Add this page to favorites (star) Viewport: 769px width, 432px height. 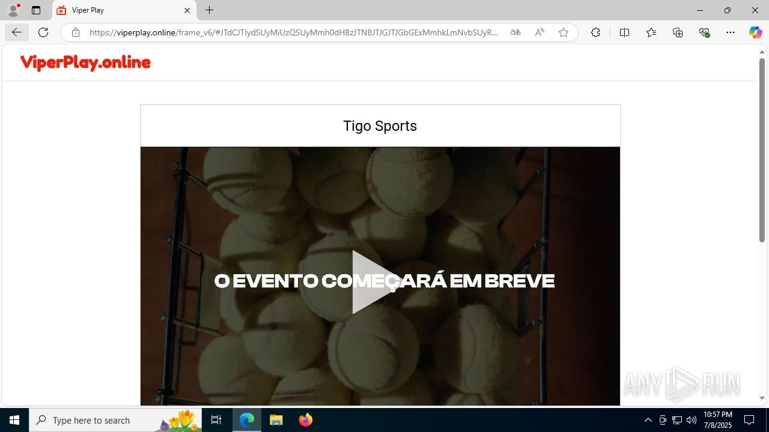[564, 32]
